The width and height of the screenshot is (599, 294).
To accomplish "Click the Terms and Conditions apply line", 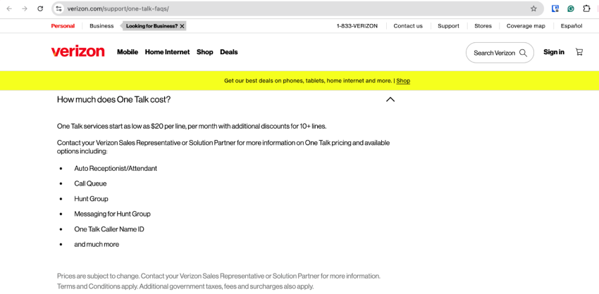I will [x=185, y=286].
